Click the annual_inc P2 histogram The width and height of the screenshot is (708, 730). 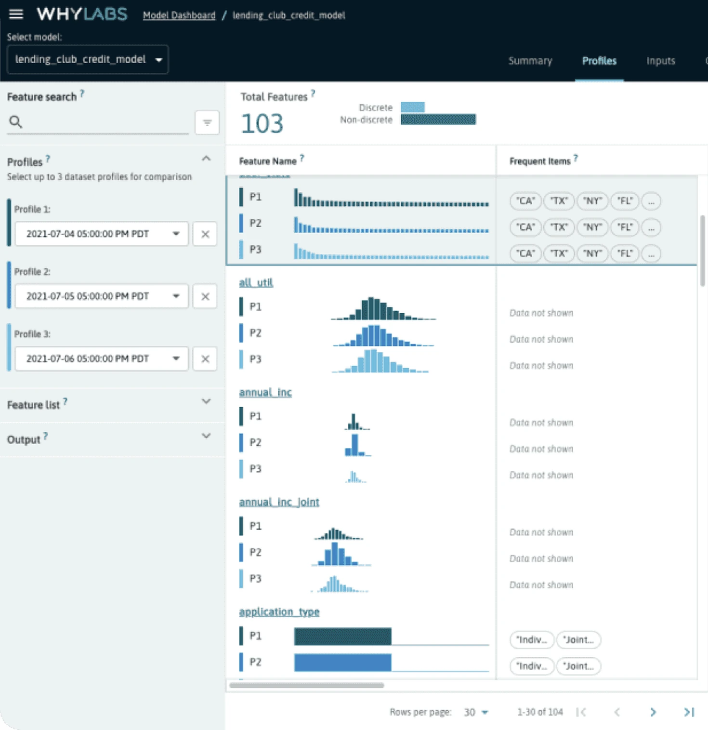358,445
